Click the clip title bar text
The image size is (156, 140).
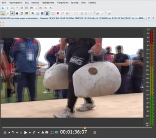coord(73,18)
